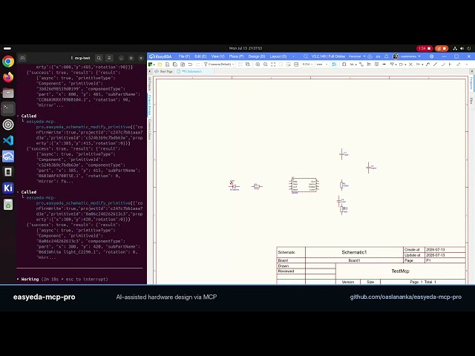Click the cloud sync icon next to Personal
475x356 pixels.
(x=370, y=56)
